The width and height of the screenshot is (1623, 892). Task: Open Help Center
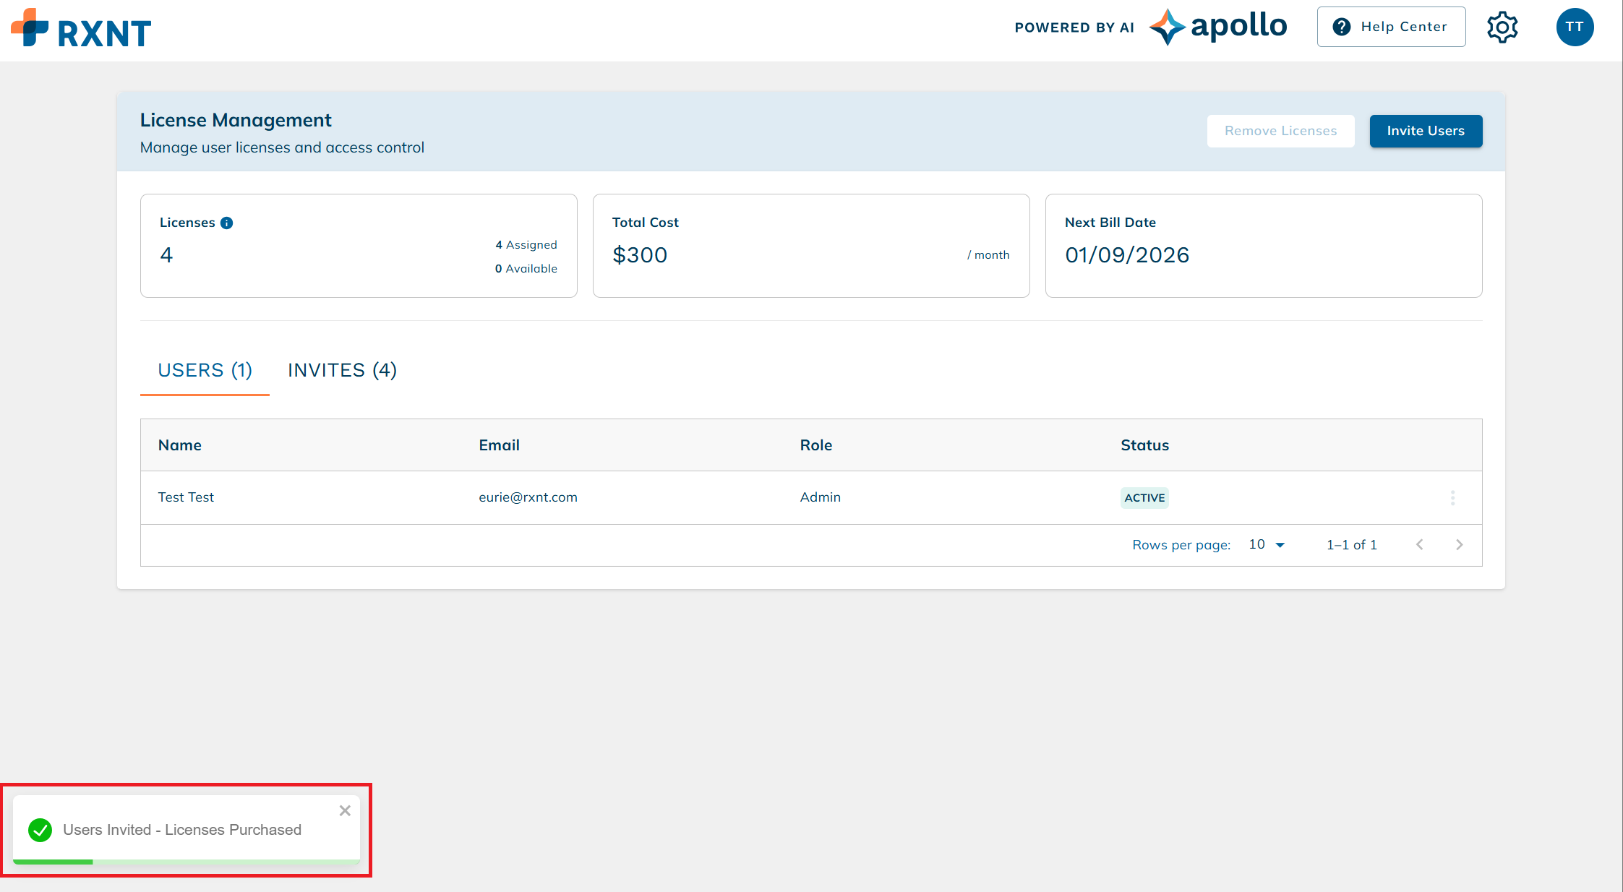tap(1391, 26)
